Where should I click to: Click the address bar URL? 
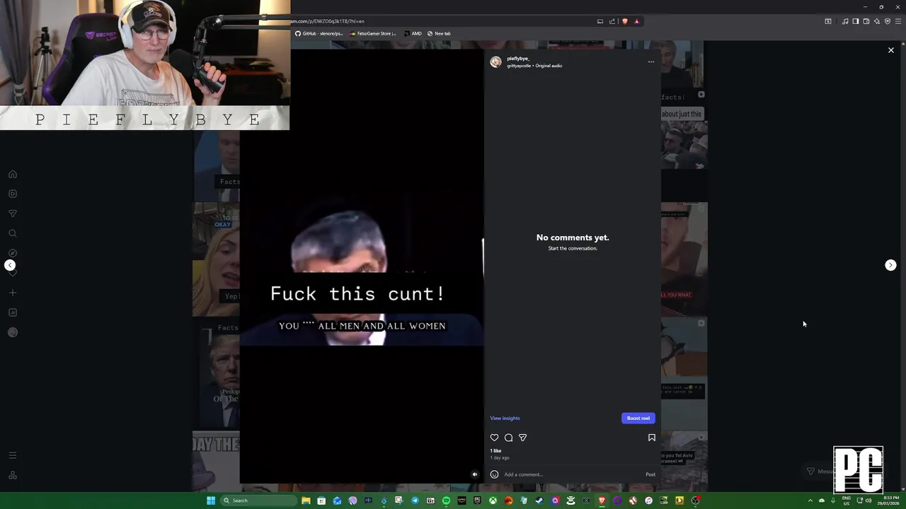pyautogui.click(x=327, y=21)
